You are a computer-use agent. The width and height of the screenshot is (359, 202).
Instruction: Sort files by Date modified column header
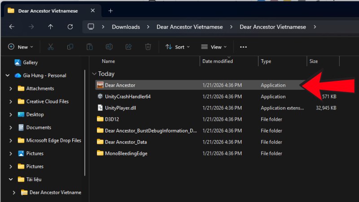tap(218, 61)
